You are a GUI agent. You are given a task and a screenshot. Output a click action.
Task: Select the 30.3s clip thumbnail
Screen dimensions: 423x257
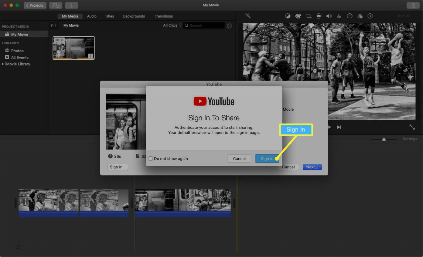[73, 48]
